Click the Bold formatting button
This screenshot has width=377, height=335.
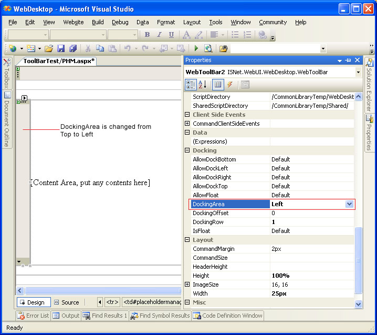pos(147,35)
